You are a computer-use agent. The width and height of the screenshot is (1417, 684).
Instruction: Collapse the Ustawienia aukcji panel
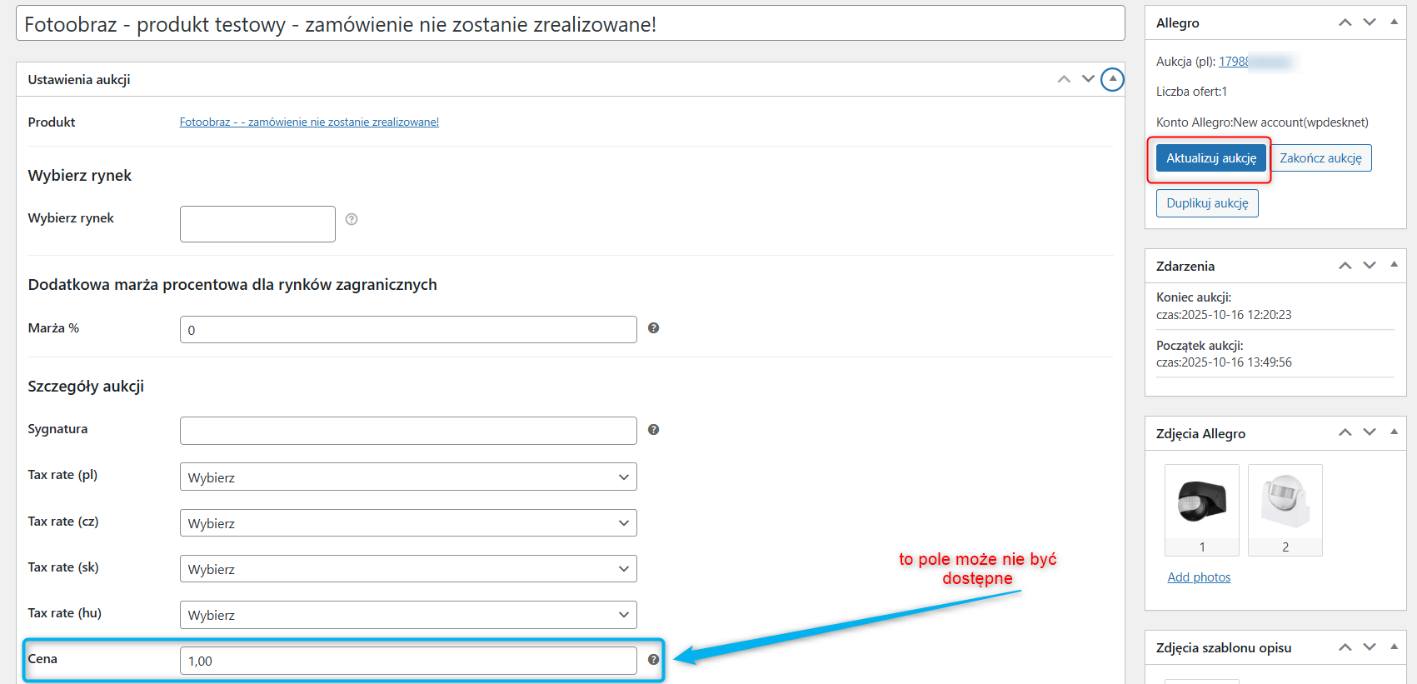1112,79
